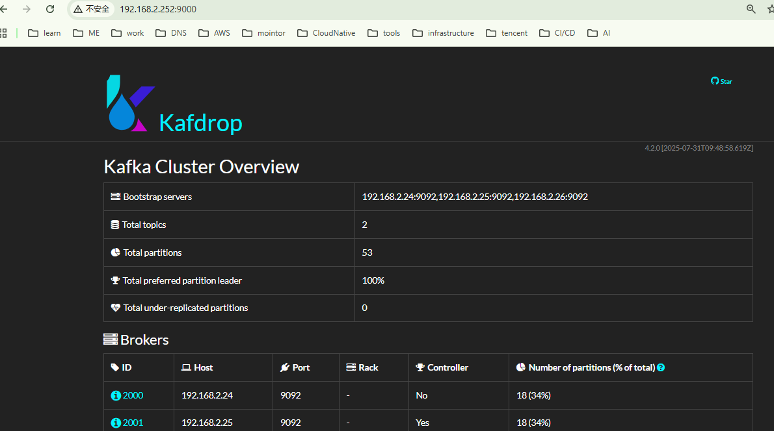The height and width of the screenshot is (431, 774).
Task: Click the bootstrap servers address list value
Action: click(x=475, y=197)
